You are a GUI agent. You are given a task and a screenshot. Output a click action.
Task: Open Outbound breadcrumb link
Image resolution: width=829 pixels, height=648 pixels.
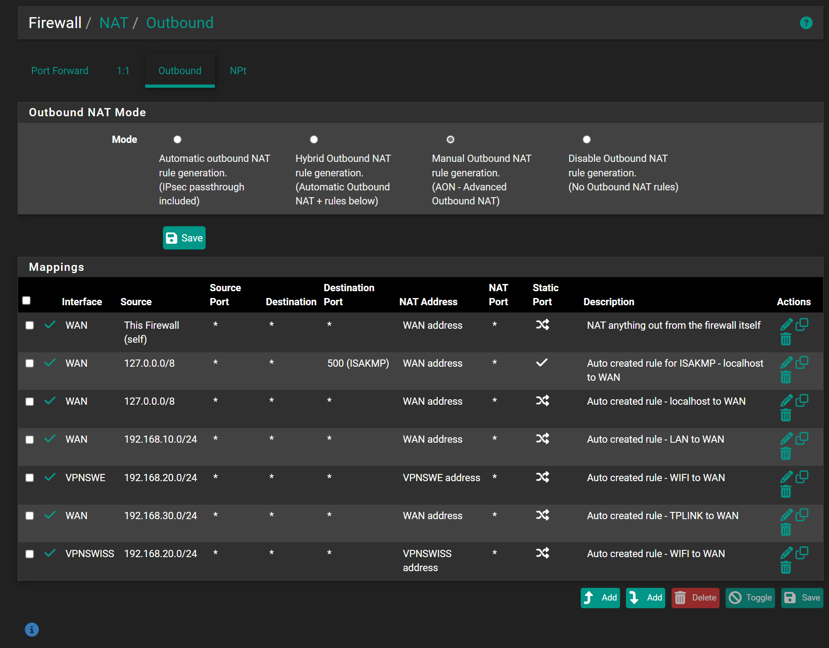point(180,23)
